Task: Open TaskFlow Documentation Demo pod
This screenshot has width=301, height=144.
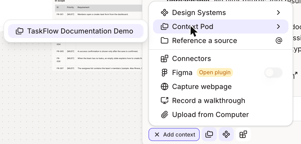Action: 76,31
